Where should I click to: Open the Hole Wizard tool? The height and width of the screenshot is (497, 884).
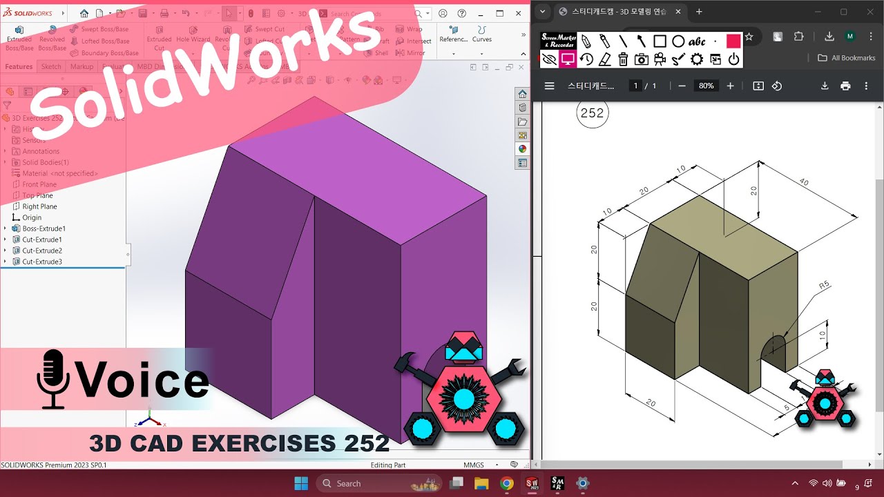[x=193, y=39]
